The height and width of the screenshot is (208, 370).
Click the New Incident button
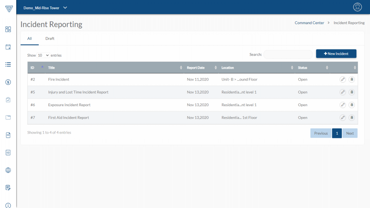[x=336, y=53]
